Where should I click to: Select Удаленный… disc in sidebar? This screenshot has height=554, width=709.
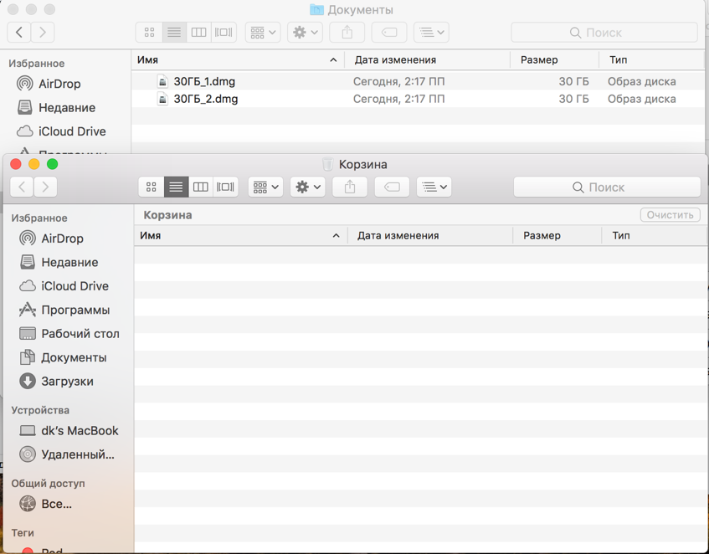point(77,454)
